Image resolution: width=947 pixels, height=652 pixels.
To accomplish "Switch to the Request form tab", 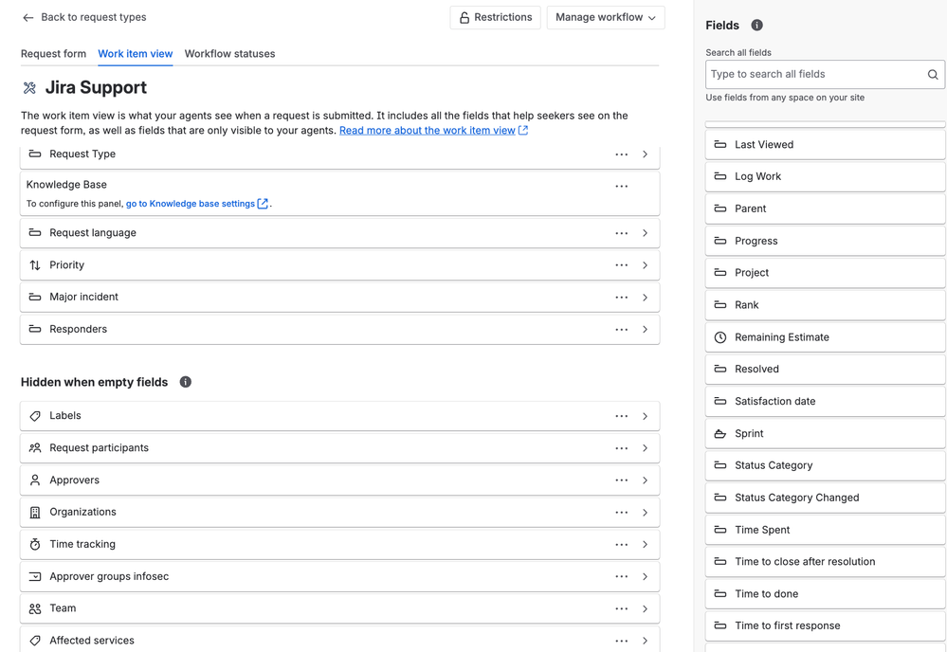I will coord(53,54).
